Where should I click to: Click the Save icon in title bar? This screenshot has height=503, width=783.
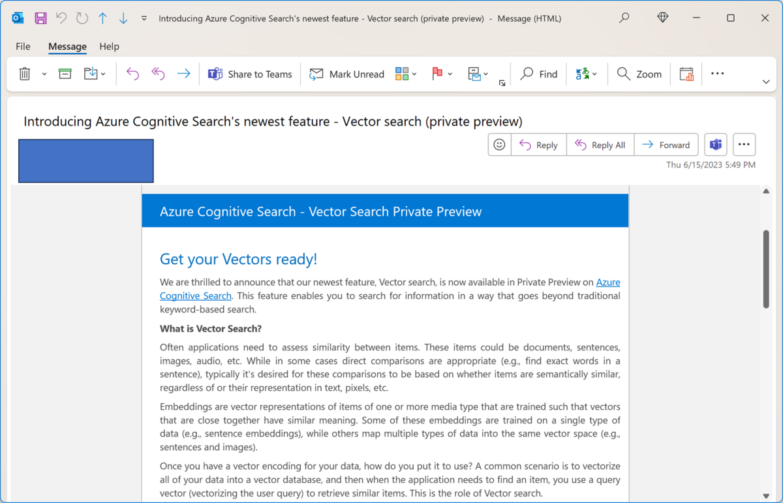coord(40,18)
